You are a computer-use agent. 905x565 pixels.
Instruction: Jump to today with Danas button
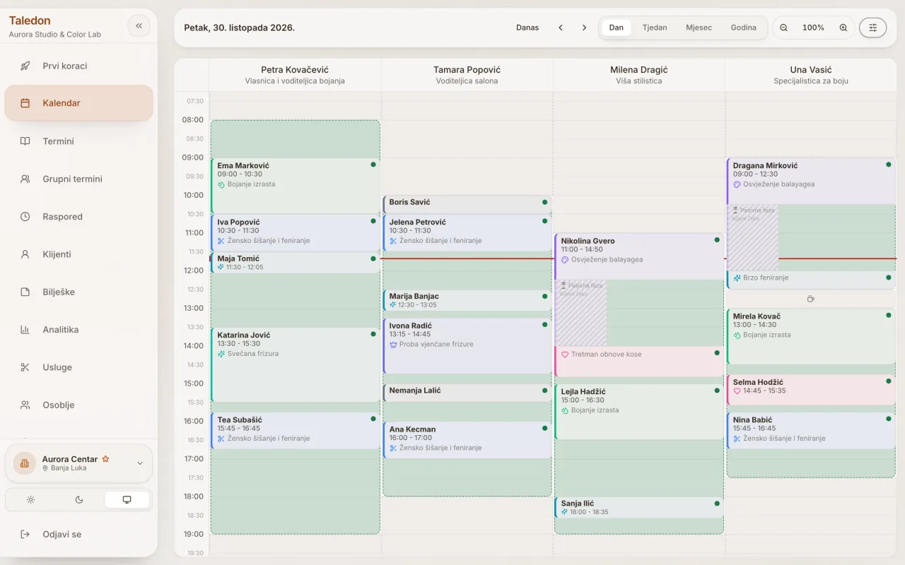(x=527, y=28)
